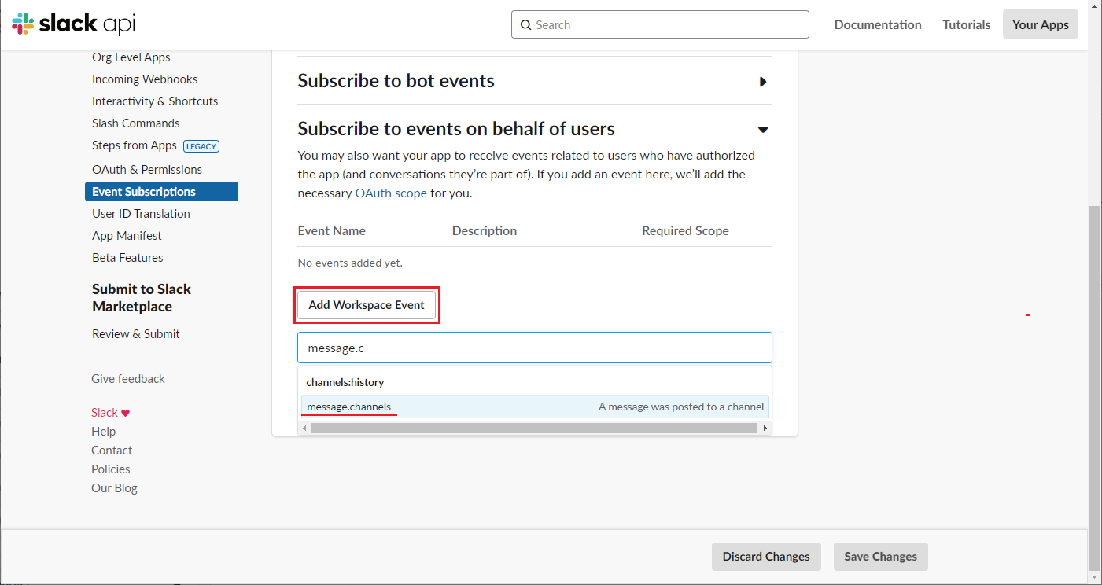The image size is (1102, 585).
Task: Open Beta Features sidebar item
Action: coord(127,258)
